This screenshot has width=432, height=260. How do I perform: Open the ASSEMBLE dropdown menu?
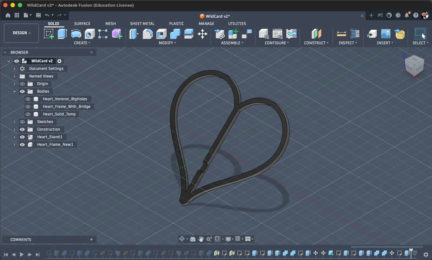point(232,43)
